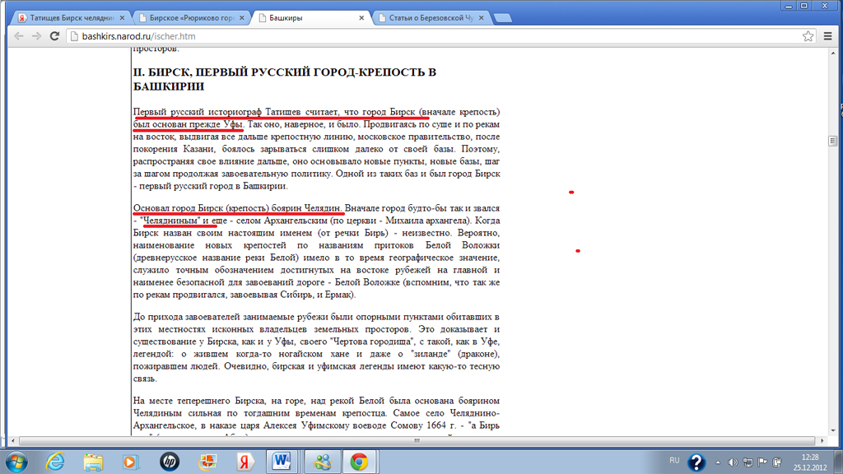Click the vertical scrollbar down arrow
The width and height of the screenshot is (843, 474).
(x=833, y=430)
